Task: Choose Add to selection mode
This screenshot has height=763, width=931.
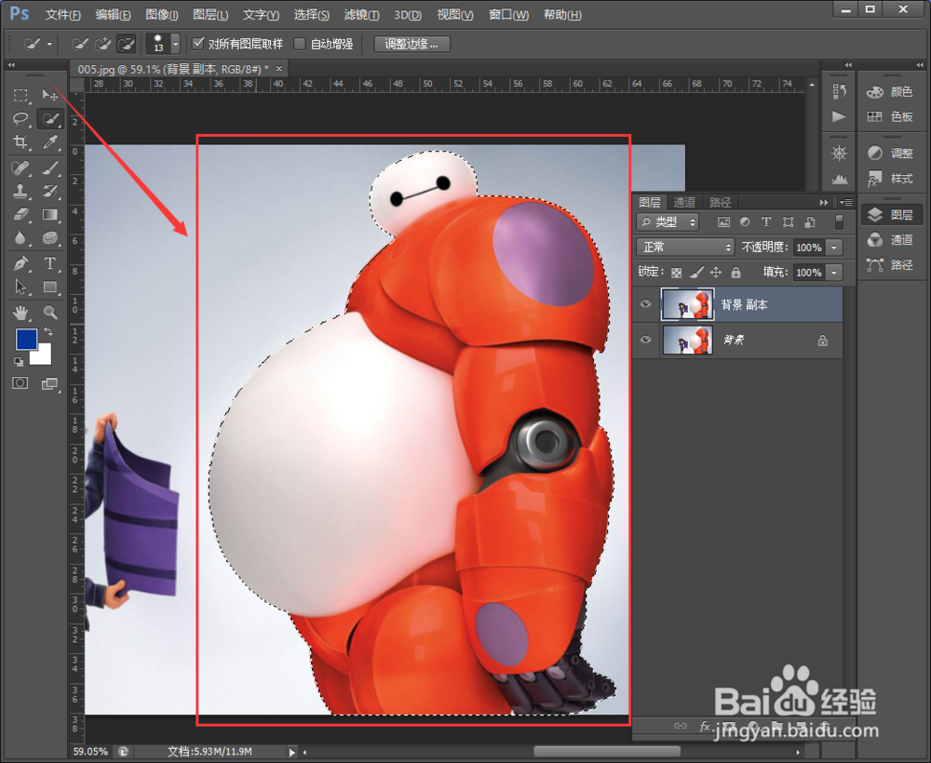Action: click(102, 44)
